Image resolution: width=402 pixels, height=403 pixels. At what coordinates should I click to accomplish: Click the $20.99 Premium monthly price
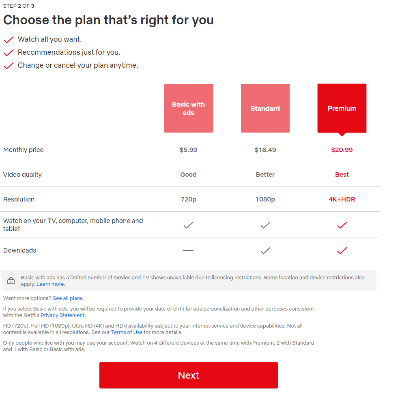tap(342, 150)
